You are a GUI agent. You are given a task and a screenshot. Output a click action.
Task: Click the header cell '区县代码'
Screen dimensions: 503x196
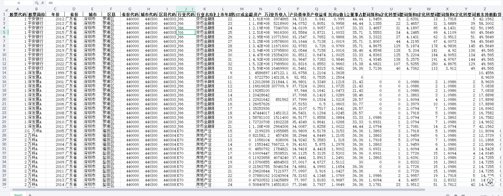[x=167, y=14]
